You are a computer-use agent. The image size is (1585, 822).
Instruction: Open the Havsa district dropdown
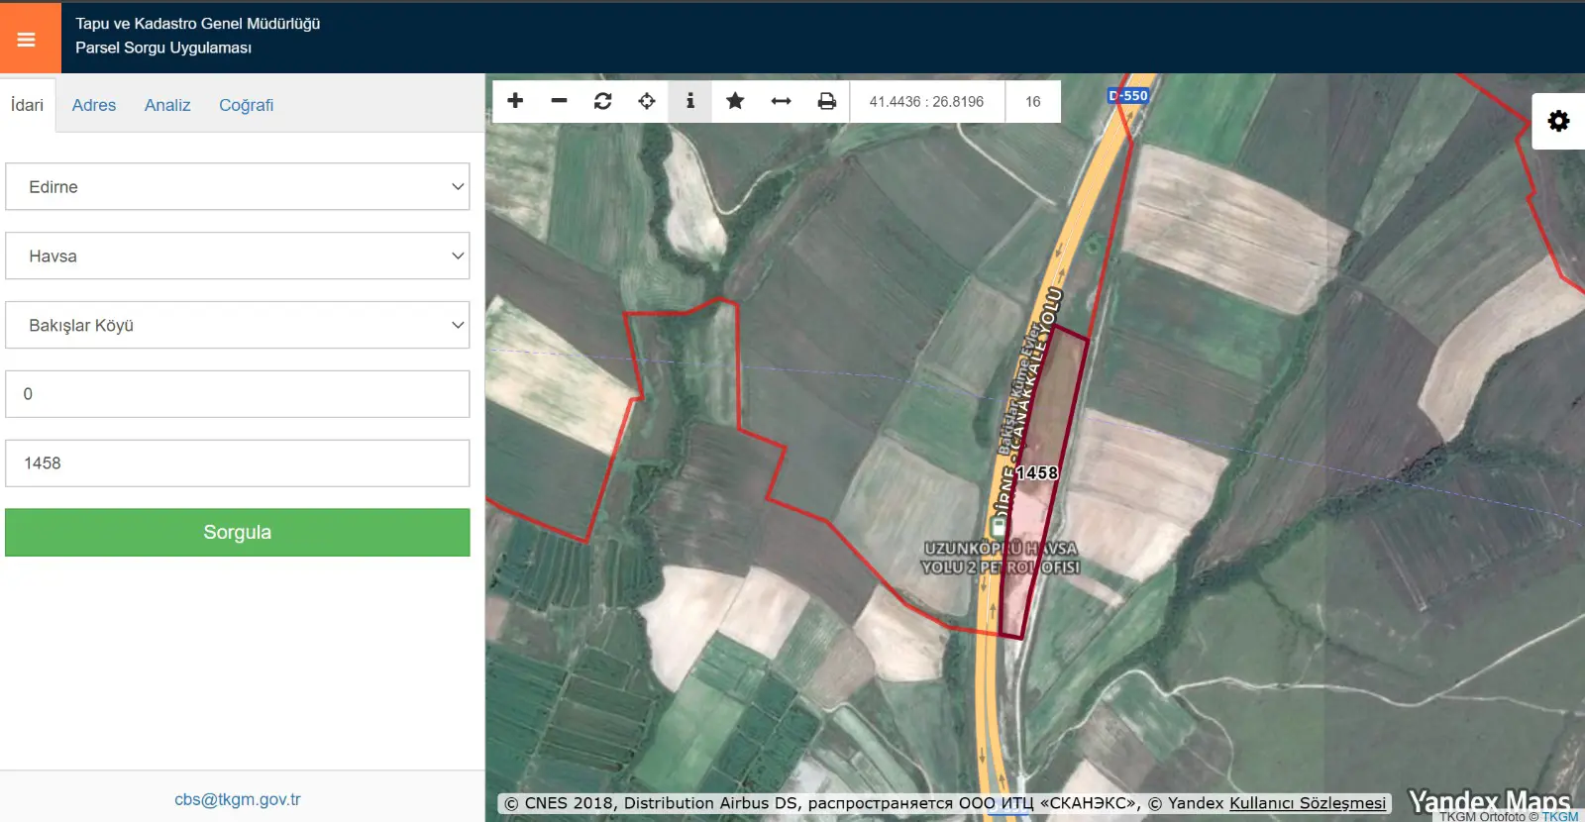[238, 256]
